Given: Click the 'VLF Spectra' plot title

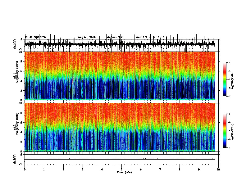Looking at the screenshot, I should (35, 37).
